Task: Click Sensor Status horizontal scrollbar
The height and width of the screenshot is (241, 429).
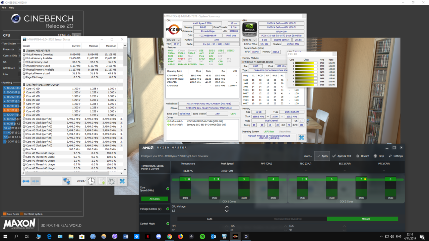Action: (72, 173)
